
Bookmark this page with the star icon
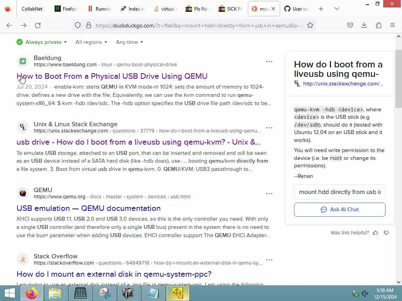point(310,25)
